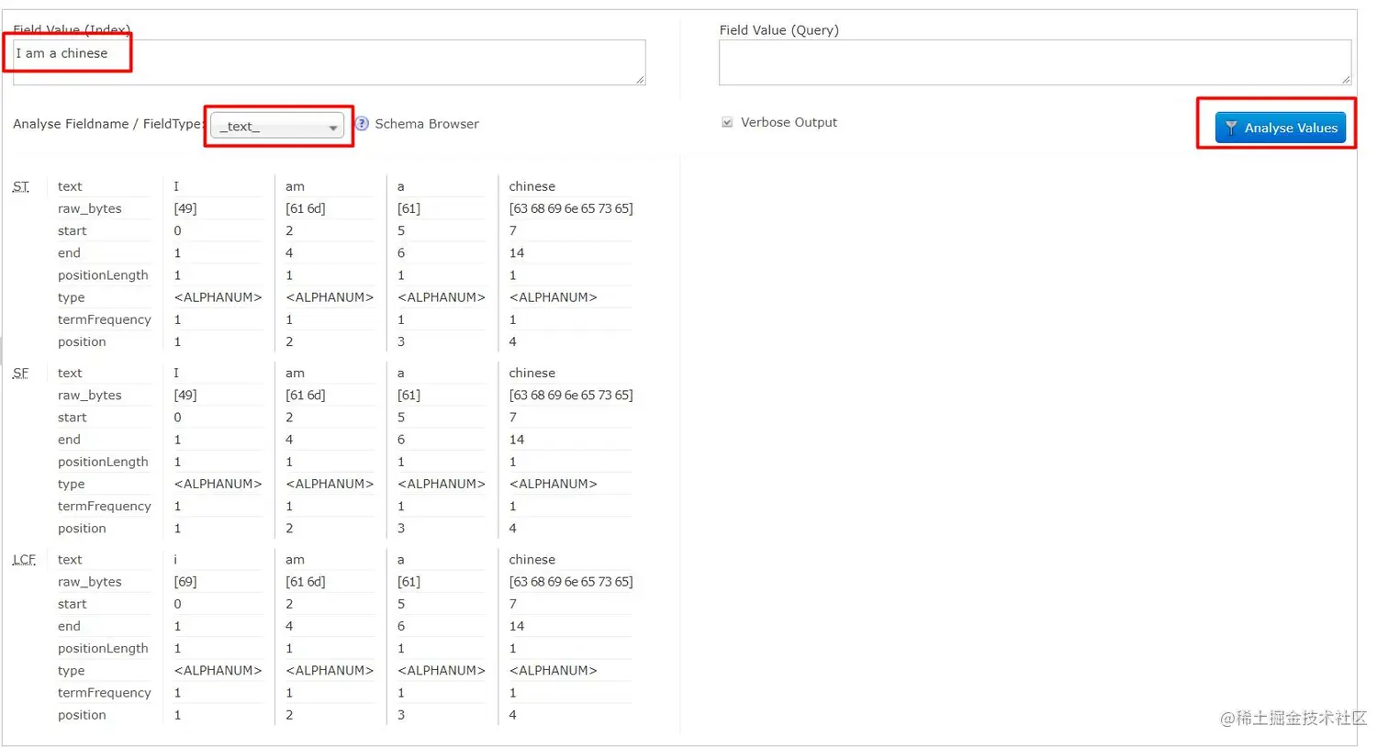
Task: Click the LCF filter abbreviation
Action: coord(24,559)
